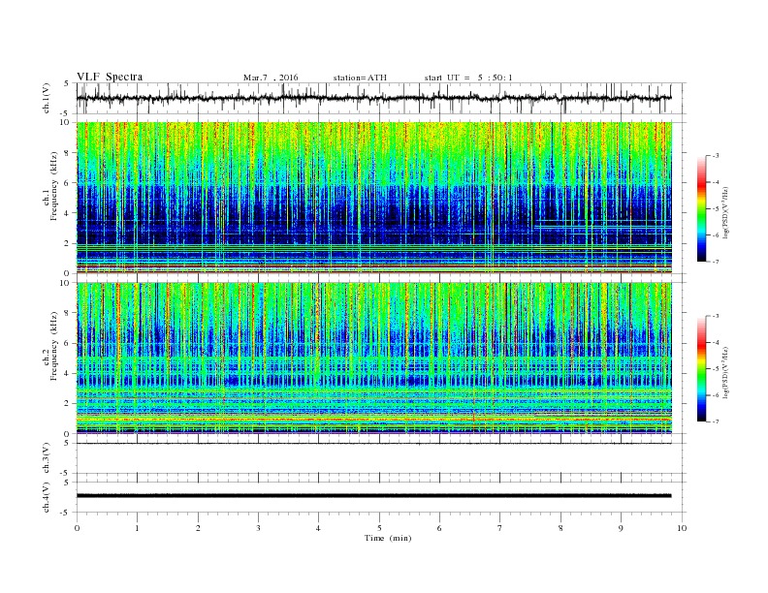The width and height of the screenshot is (768, 593).
Task: Click the "4" tick label on time axis
Action: (318, 528)
